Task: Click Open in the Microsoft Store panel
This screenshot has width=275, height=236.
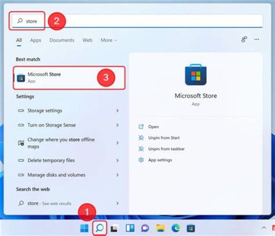Action: (x=153, y=127)
